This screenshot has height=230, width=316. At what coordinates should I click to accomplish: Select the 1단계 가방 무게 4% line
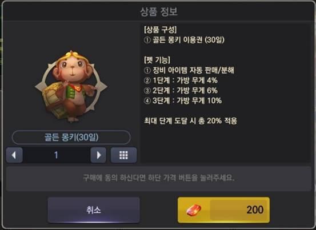(181, 80)
